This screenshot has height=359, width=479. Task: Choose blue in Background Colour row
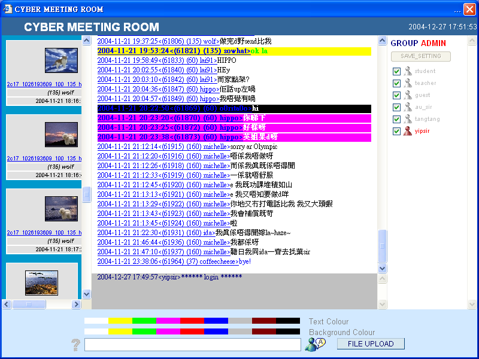click(216, 331)
